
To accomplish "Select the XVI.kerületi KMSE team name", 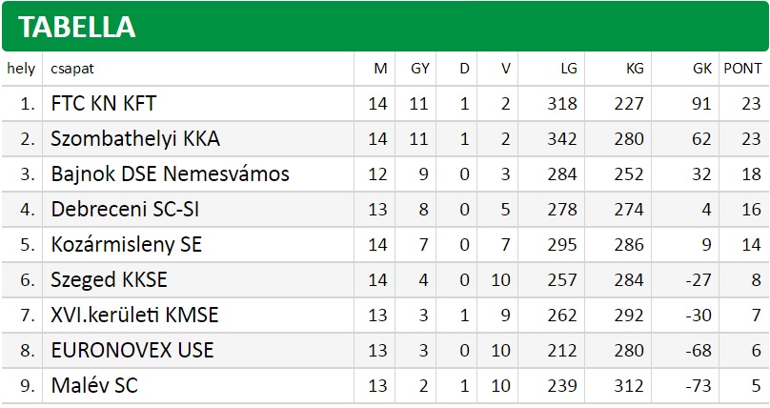I will point(134,316).
